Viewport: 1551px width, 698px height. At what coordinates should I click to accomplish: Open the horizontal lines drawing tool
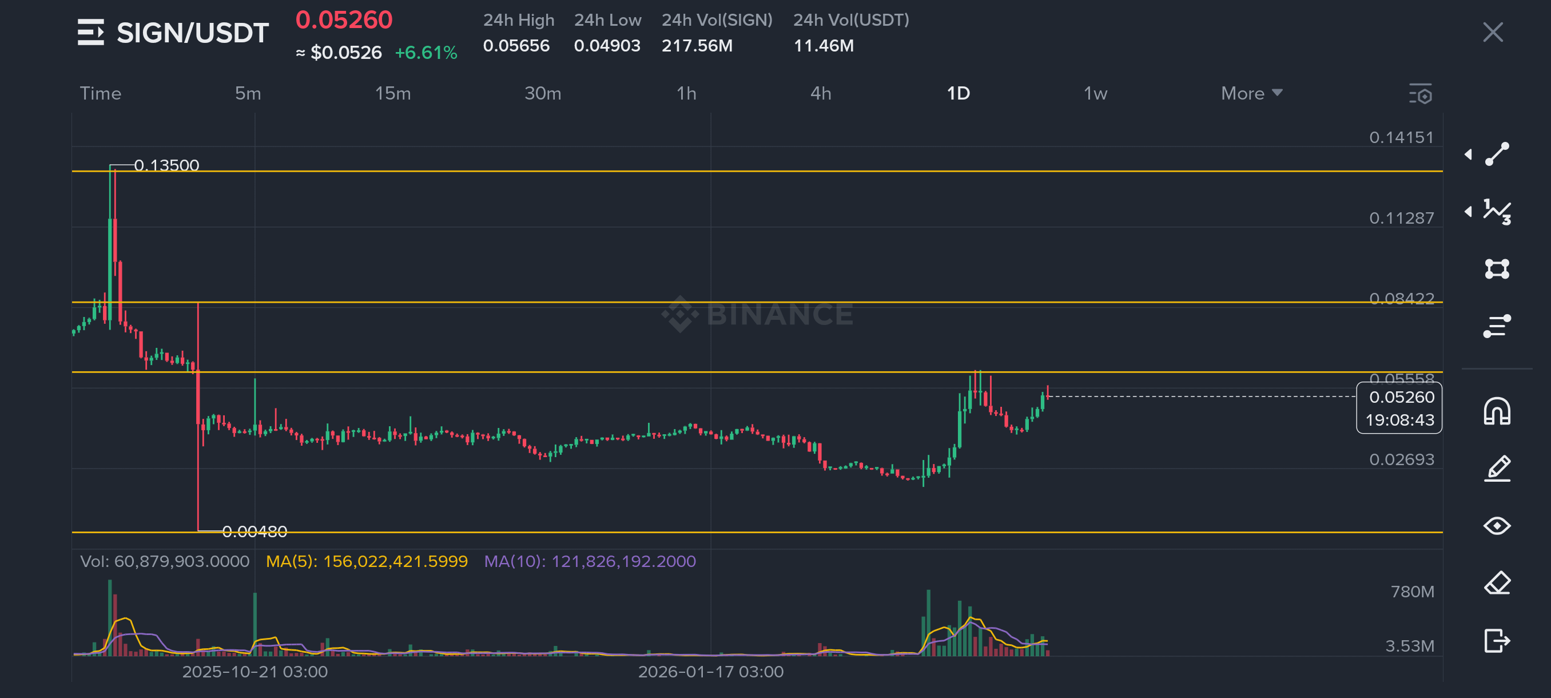pyautogui.click(x=1497, y=326)
